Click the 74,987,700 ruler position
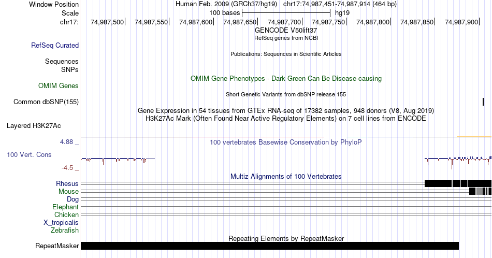The width and height of the screenshot is (492, 258). (x=284, y=22)
